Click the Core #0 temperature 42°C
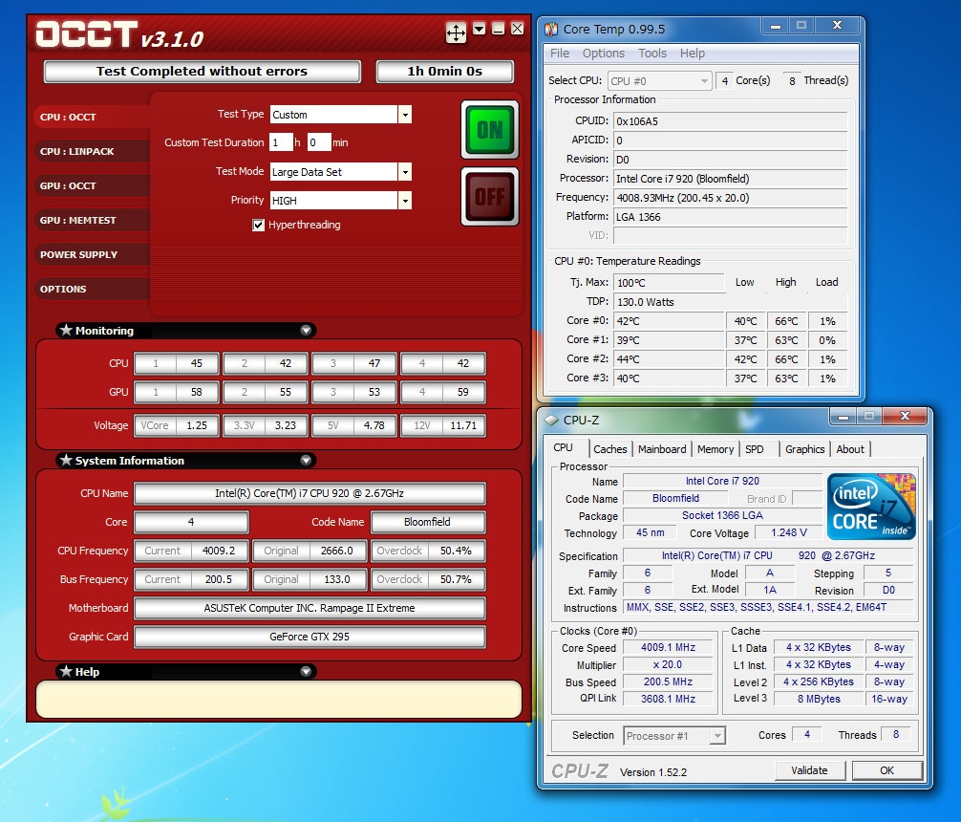Image resolution: width=961 pixels, height=822 pixels. coord(669,321)
